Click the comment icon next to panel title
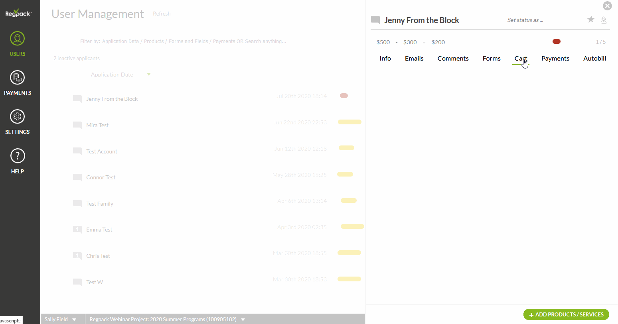 [x=375, y=20]
